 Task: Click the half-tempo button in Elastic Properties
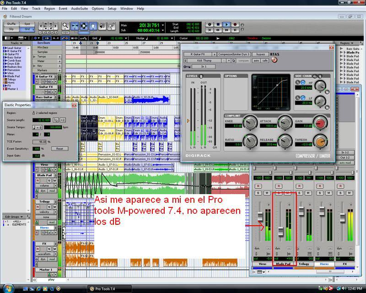(56, 120)
